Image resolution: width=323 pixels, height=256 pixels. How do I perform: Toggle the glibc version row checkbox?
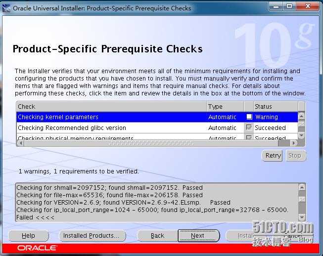(x=249, y=128)
